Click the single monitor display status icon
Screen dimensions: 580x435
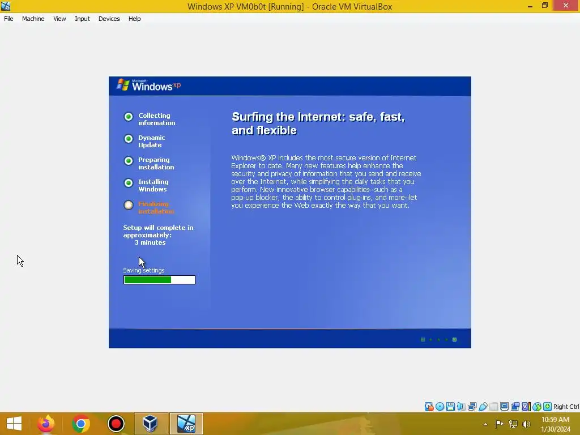(504, 407)
